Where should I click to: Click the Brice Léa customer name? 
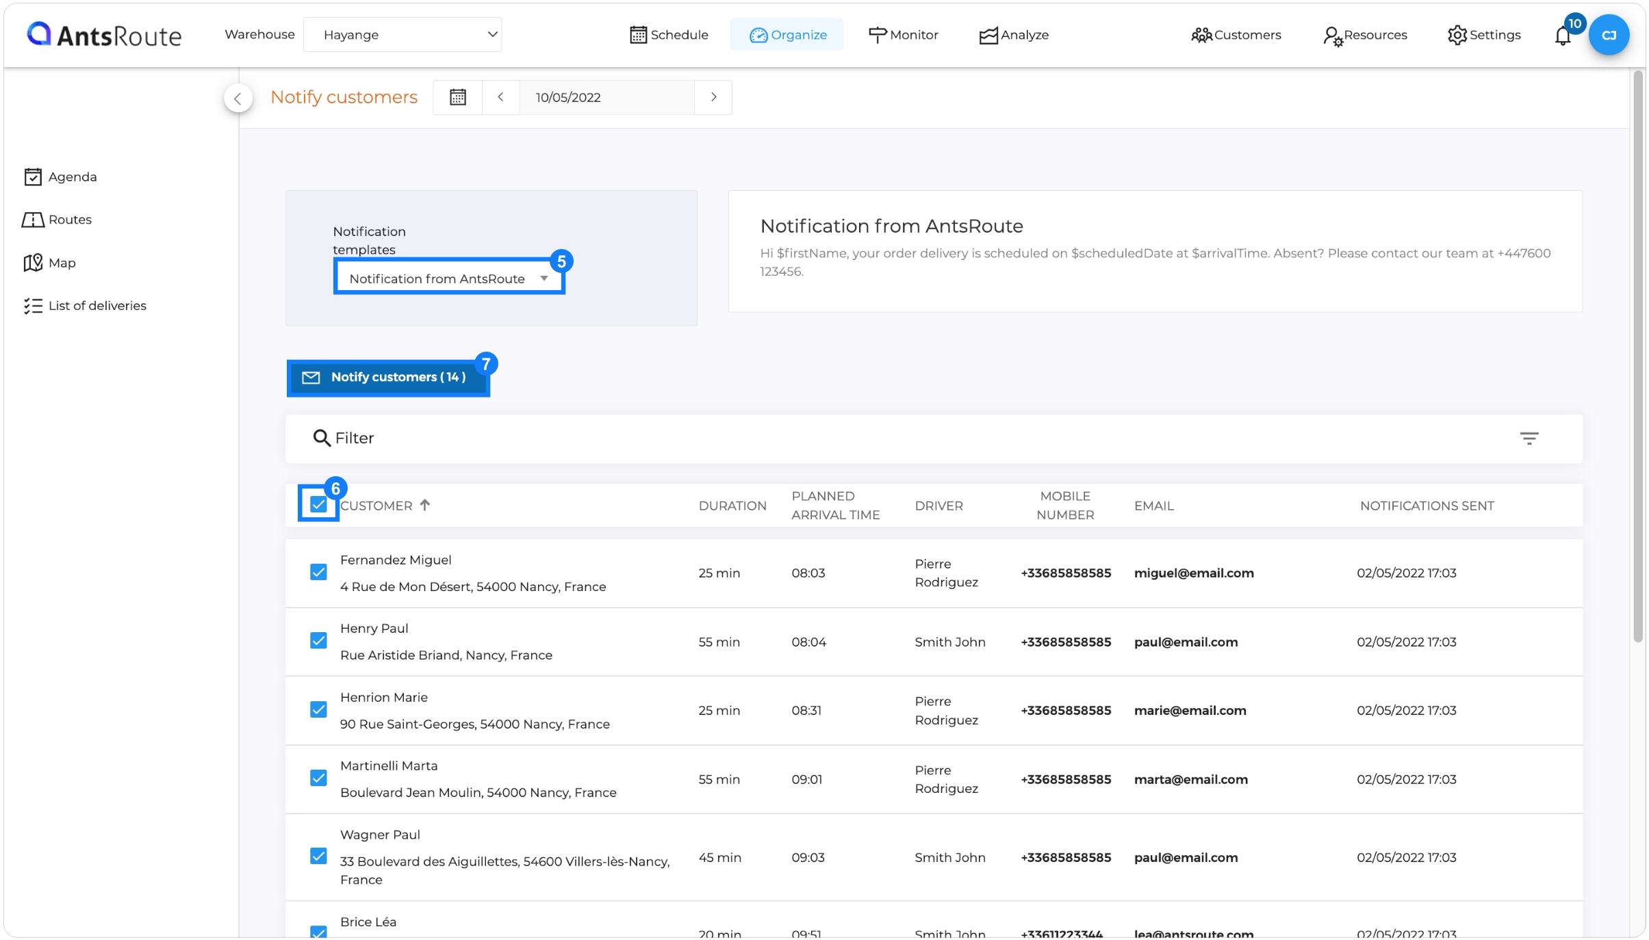tap(368, 922)
